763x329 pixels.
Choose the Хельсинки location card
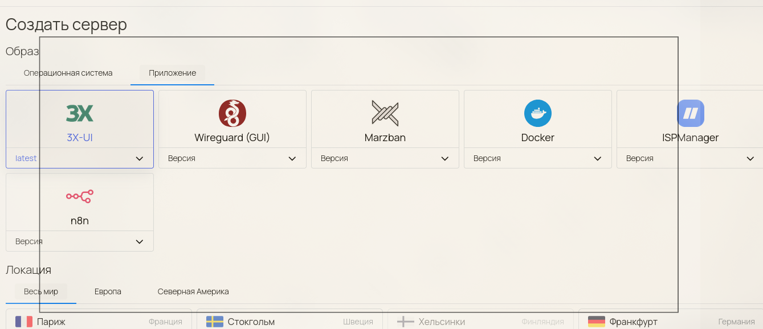[480, 319]
